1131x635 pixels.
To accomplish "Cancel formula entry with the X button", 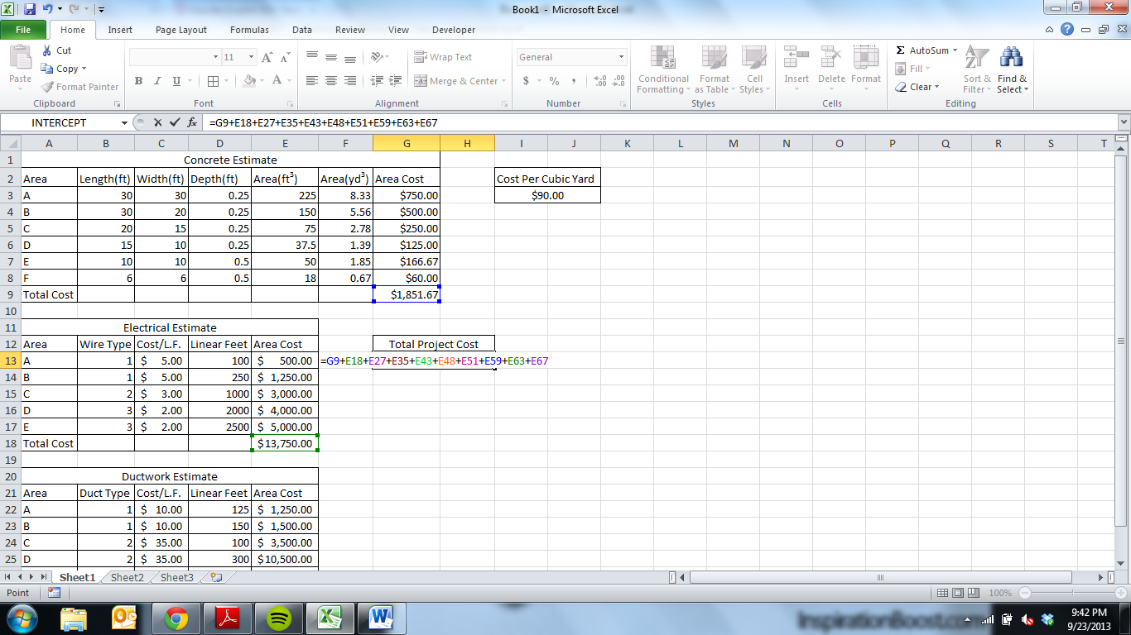I will [x=157, y=121].
